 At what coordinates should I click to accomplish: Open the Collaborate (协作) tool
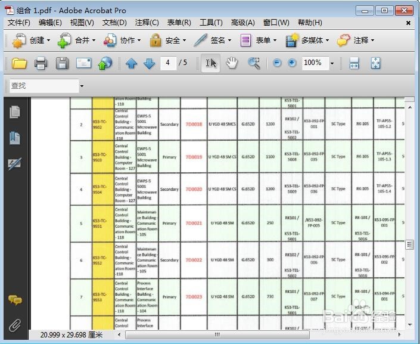point(119,41)
